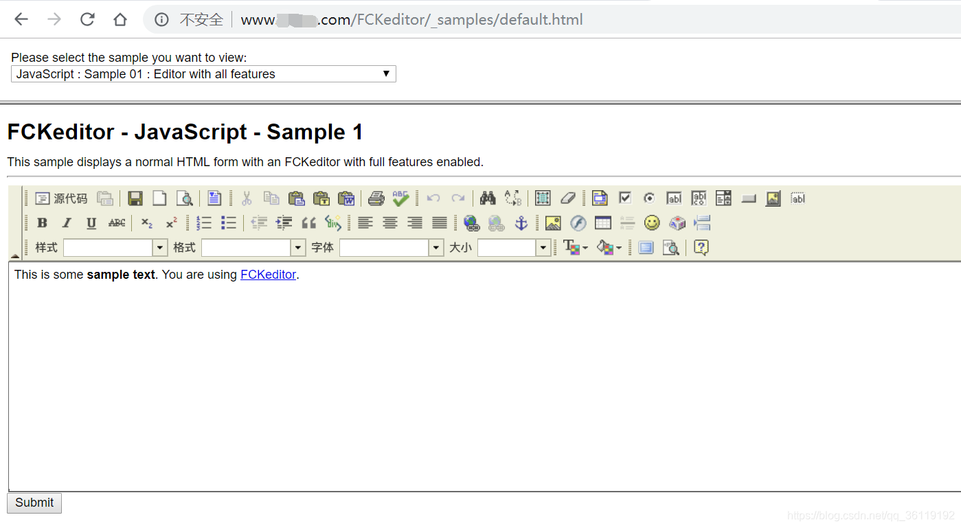The width and height of the screenshot is (961, 528).
Task: Open the Templates icon
Action: (x=214, y=198)
